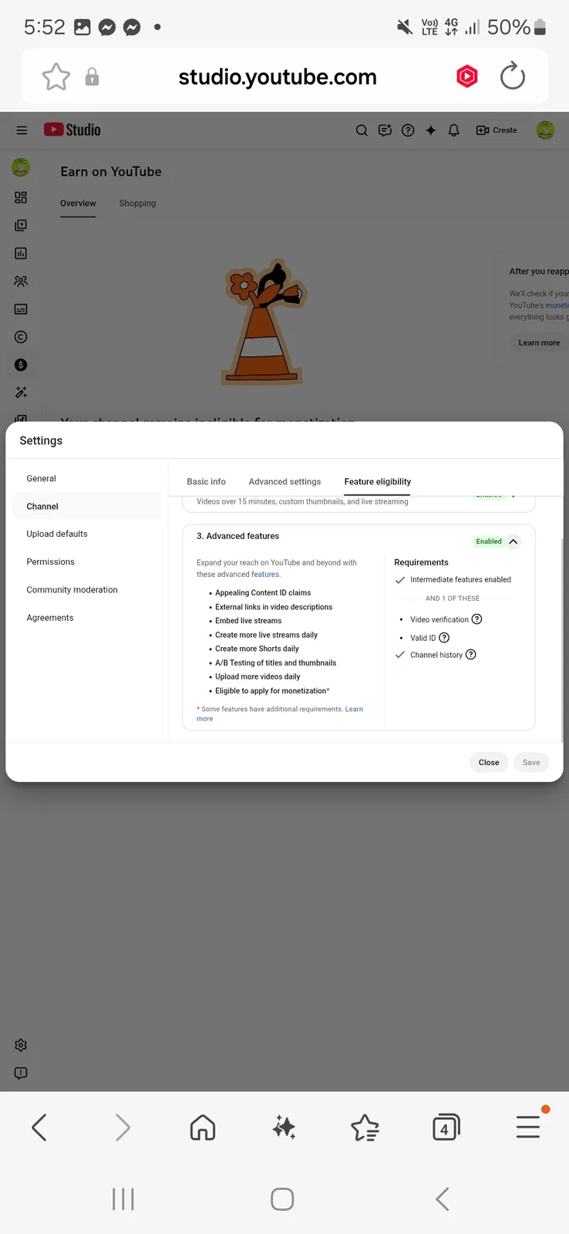Click the studio.youtube.com address field
Image resolution: width=569 pixels, height=1234 pixels.
point(278,77)
